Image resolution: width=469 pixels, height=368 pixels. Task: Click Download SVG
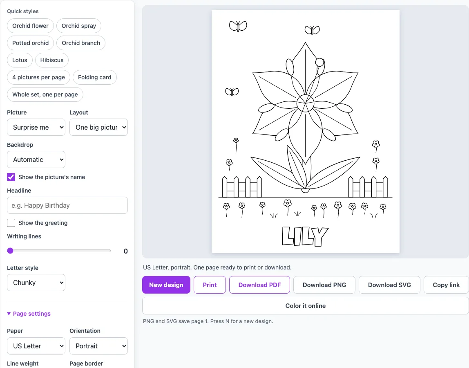(x=389, y=285)
